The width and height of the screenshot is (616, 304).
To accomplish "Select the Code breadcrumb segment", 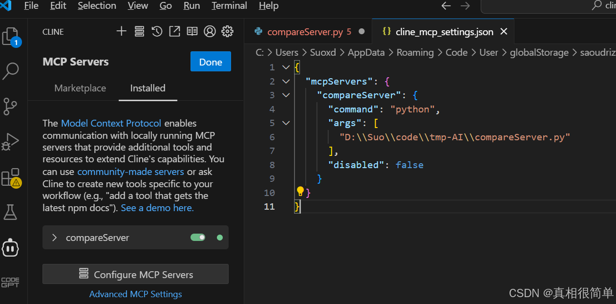I will tap(456, 52).
